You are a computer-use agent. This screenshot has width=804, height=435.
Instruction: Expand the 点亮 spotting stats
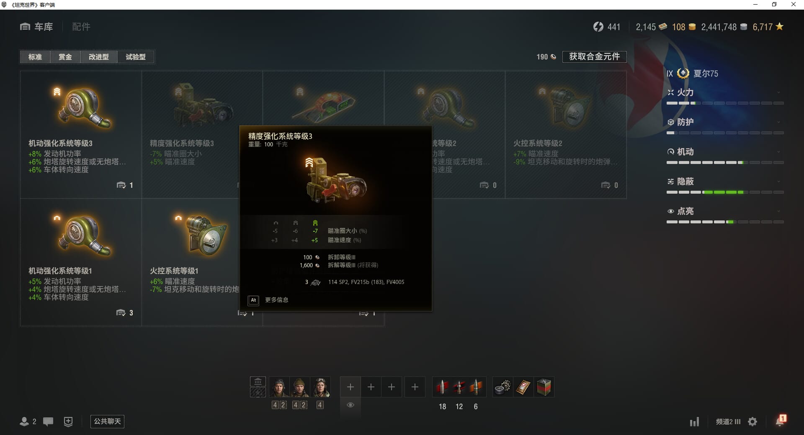(x=778, y=211)
